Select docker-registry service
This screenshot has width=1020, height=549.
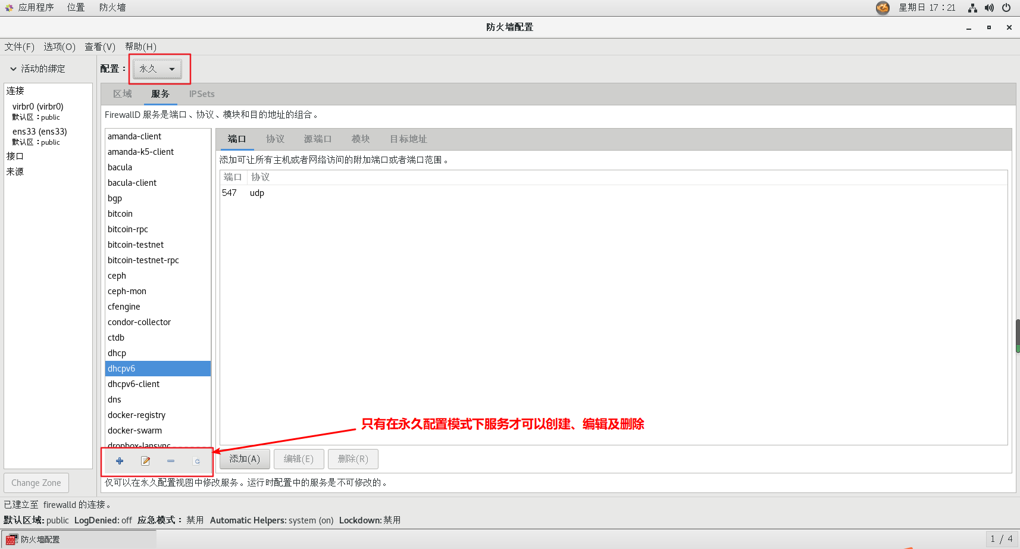158,415
